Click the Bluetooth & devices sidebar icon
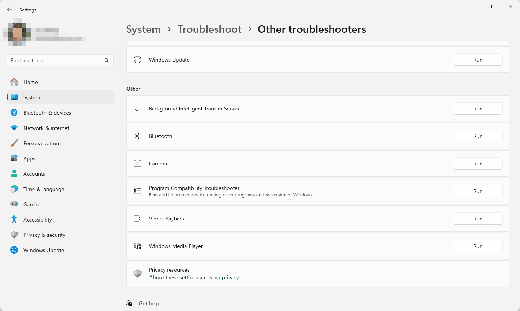The image size is (520, 311). click(14, 113)
